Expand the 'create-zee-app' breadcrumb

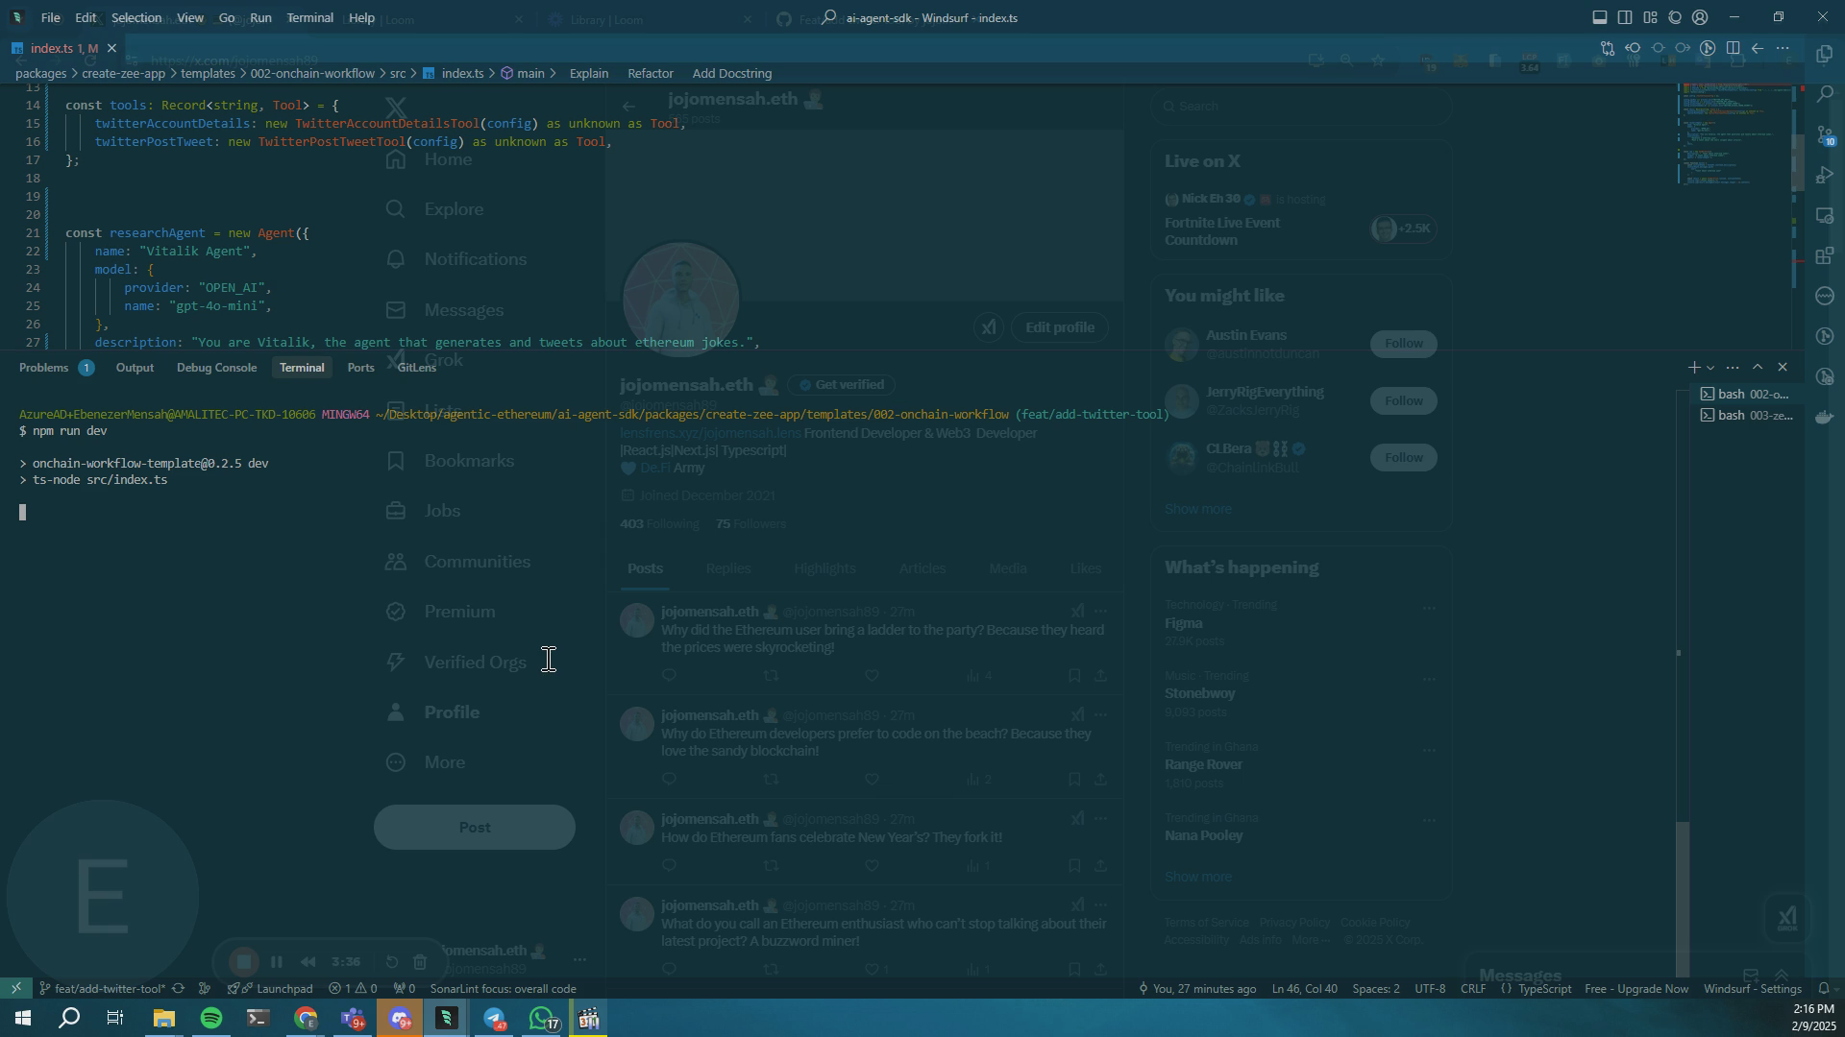[123, 73]
